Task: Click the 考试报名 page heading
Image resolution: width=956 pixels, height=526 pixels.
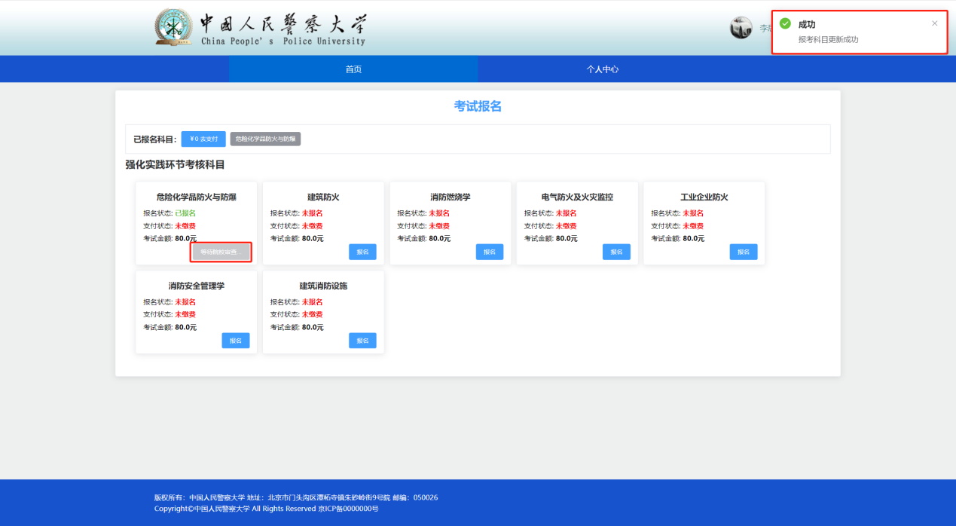Action: (x=478, y=107)
